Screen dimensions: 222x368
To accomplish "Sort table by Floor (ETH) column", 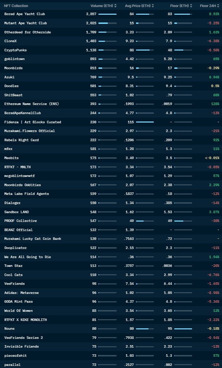I will click(x=181, y=6).
